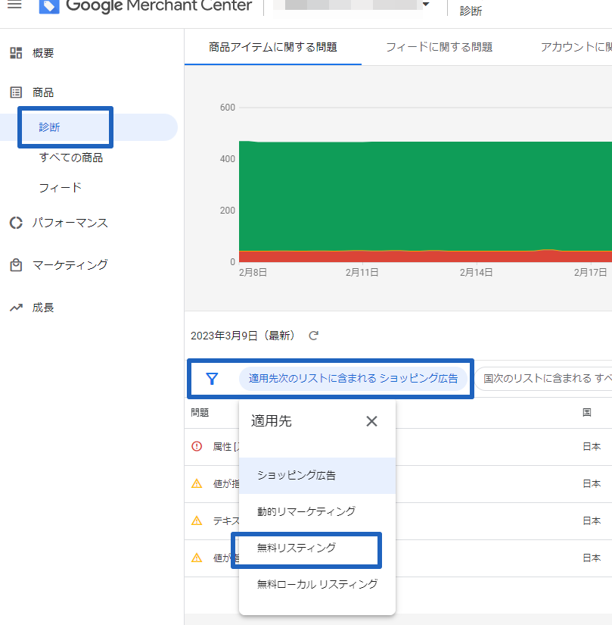Click the マーケティング shopping bag icon
Viewport: 612px width, 625px height.
click(x=16, y=265)
